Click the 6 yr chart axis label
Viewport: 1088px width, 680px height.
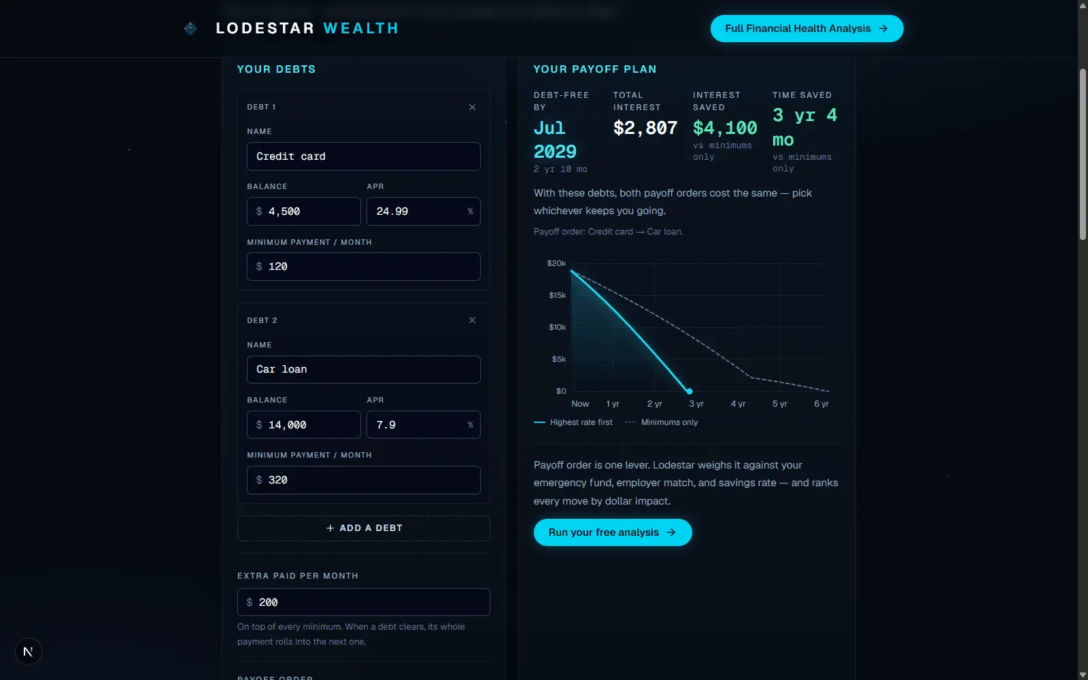click(x=821, y=404)
